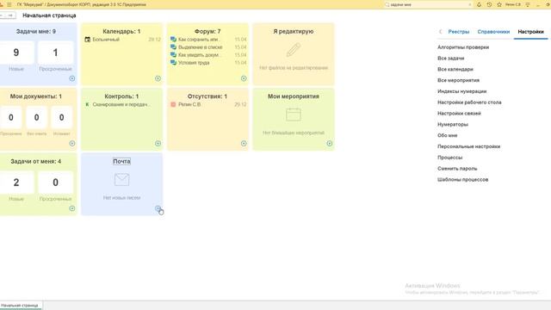Open the main menu hamburger icon

click(x=9, y=4)
